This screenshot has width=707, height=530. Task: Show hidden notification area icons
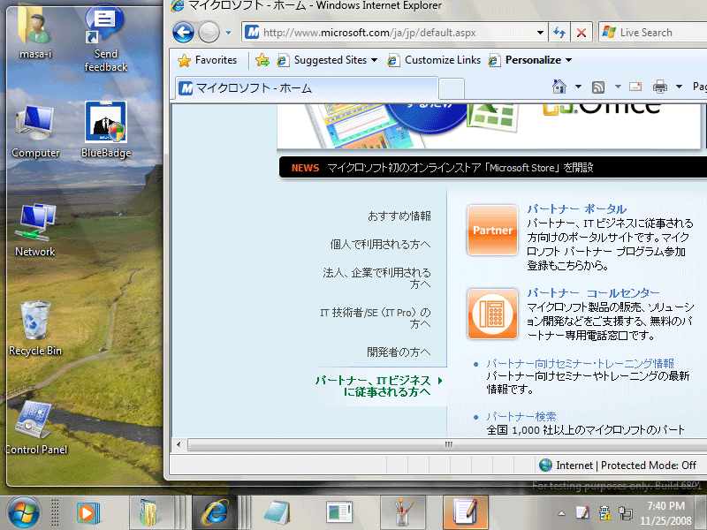(561, 513)
